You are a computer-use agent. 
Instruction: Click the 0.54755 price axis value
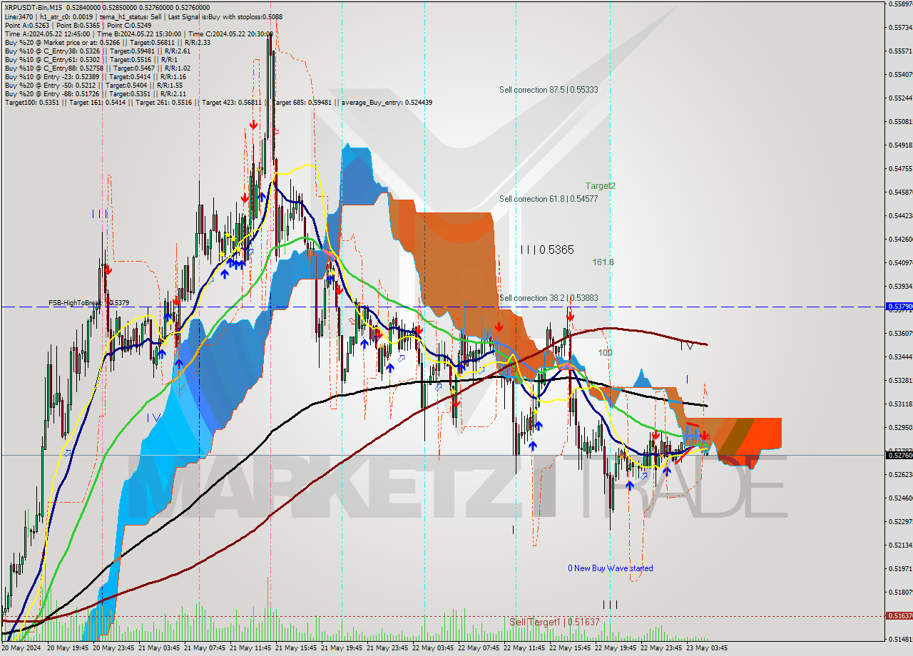(900, 168)
